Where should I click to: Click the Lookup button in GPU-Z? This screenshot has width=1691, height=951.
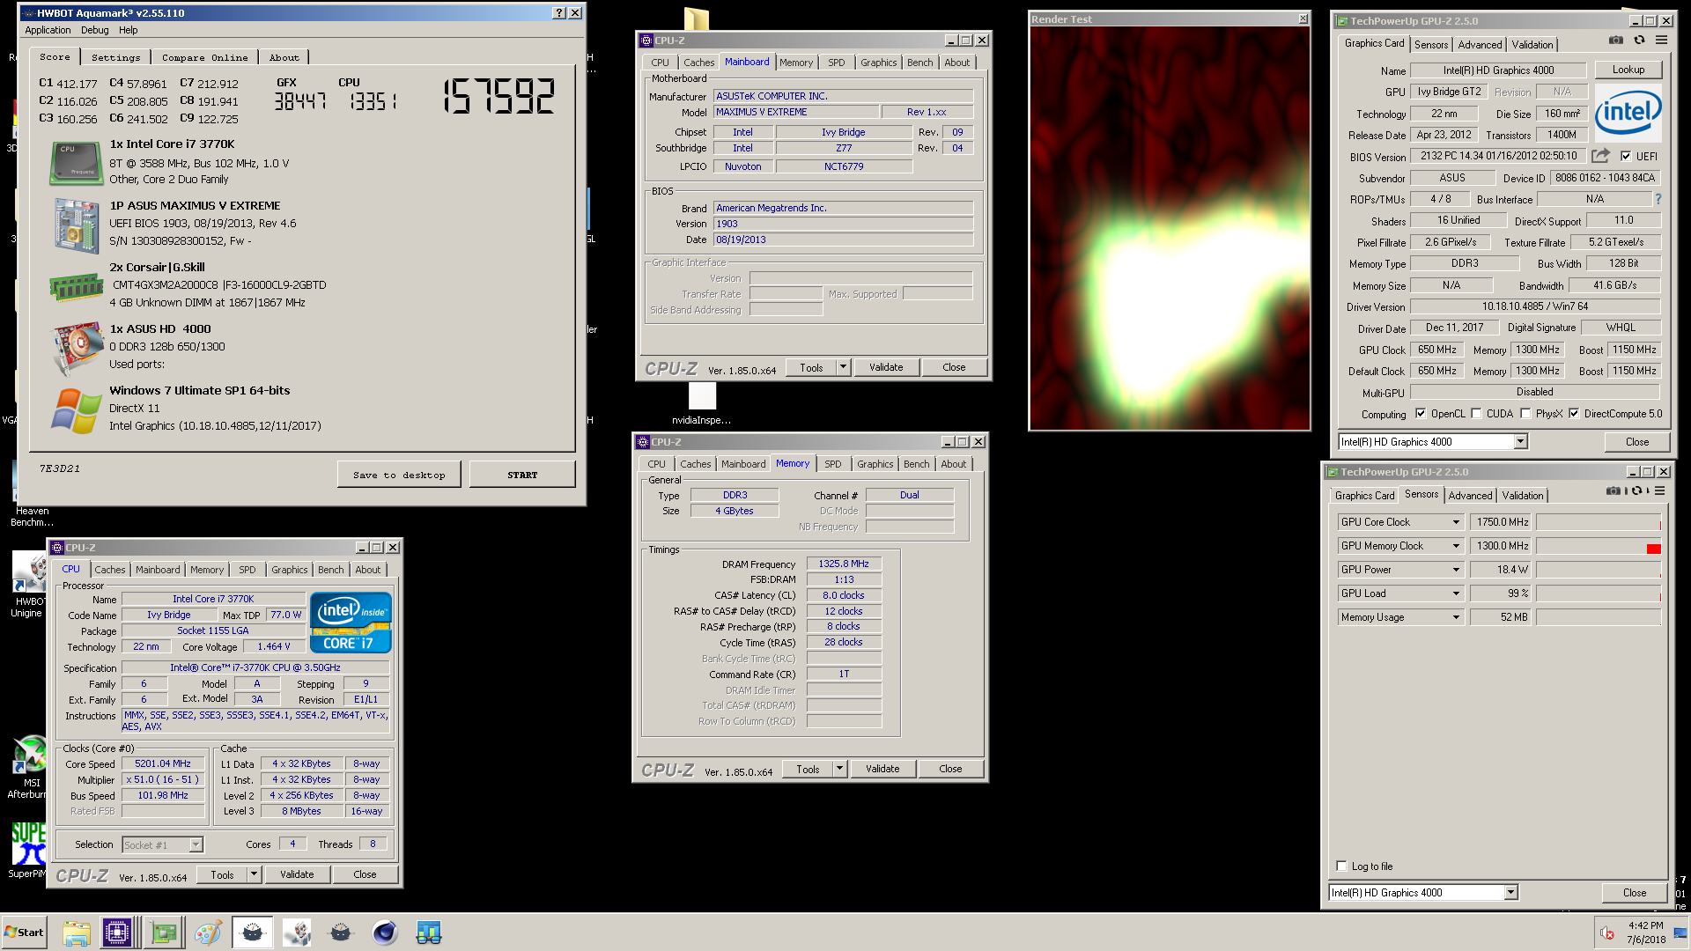(1628, 70)
